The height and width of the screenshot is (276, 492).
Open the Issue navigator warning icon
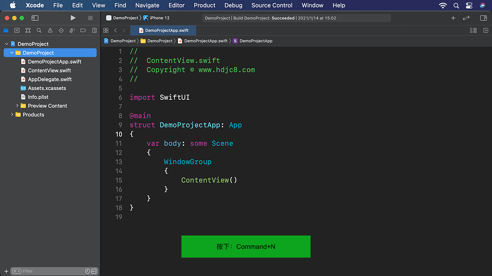[50, 31]
